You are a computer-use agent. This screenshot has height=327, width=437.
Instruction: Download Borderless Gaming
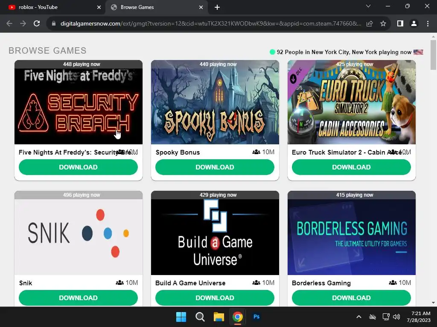352,298
